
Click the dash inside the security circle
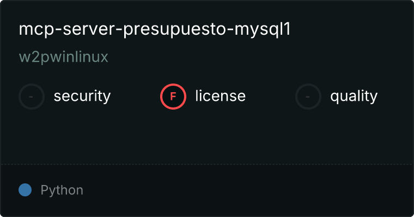(x=31, y=97)
